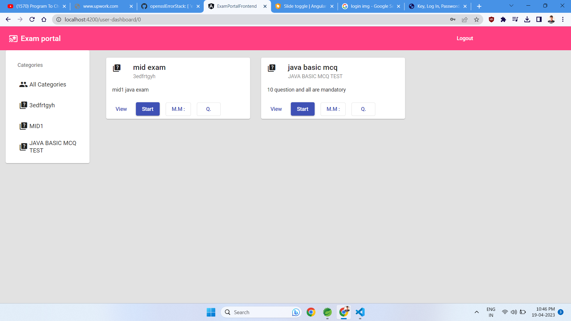
Task: Click Start on java basic mcq
Action: [x=302, y=109]
